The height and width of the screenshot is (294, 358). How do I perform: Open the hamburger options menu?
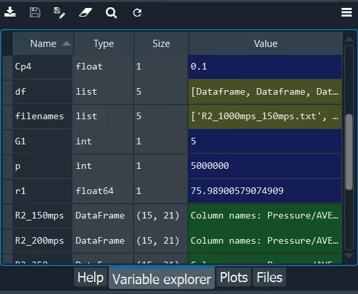click(x=347, y=13)
